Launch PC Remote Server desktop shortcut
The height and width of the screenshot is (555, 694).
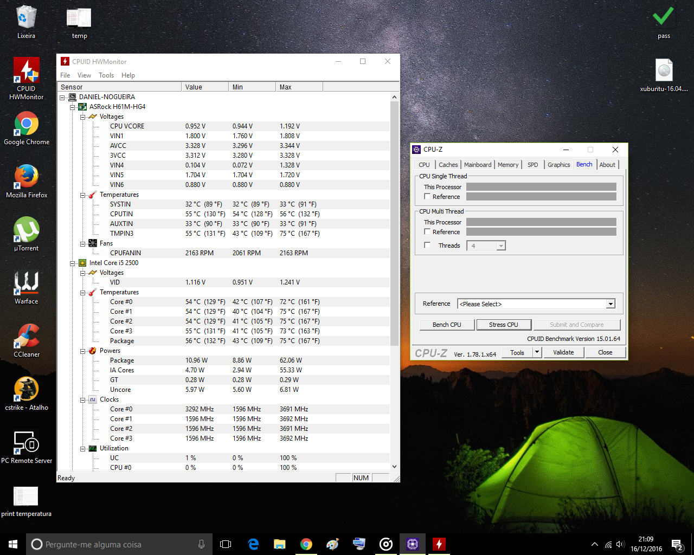pyautogui.click(x=26, y=447)
